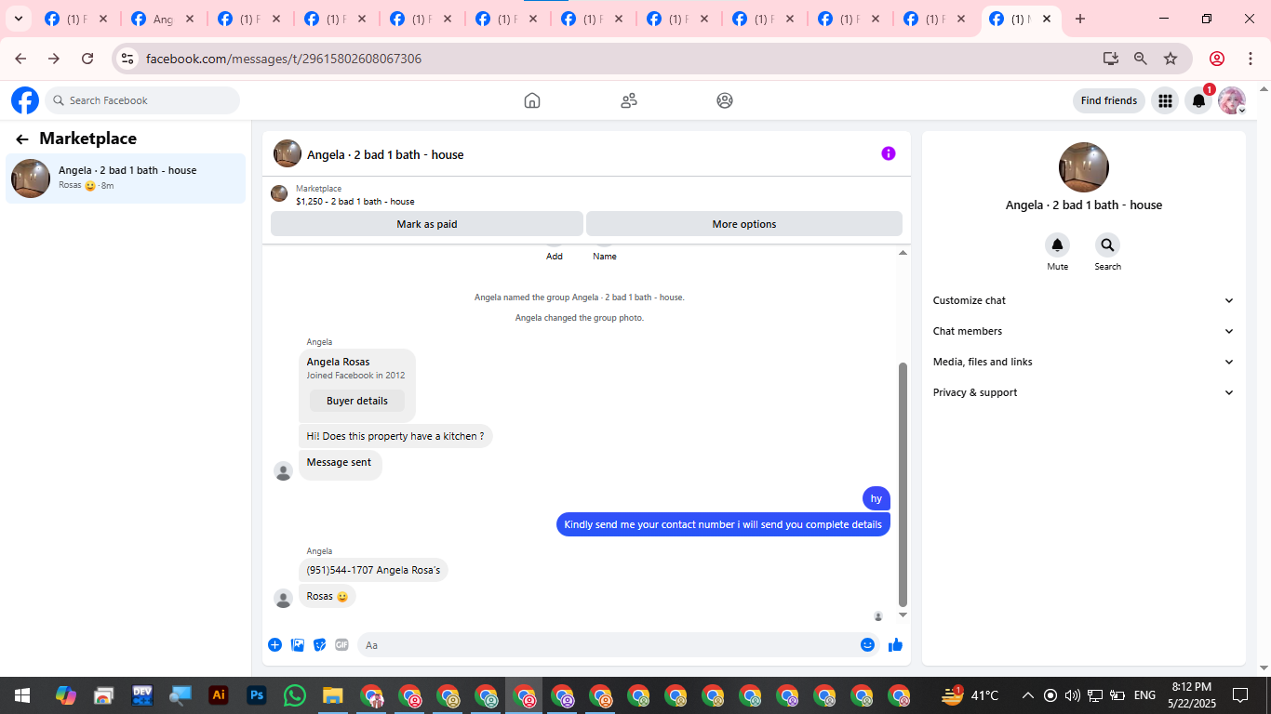Reload the page in the browser
The height and width of the screenshot is (714, 1271).
[87, 59]
